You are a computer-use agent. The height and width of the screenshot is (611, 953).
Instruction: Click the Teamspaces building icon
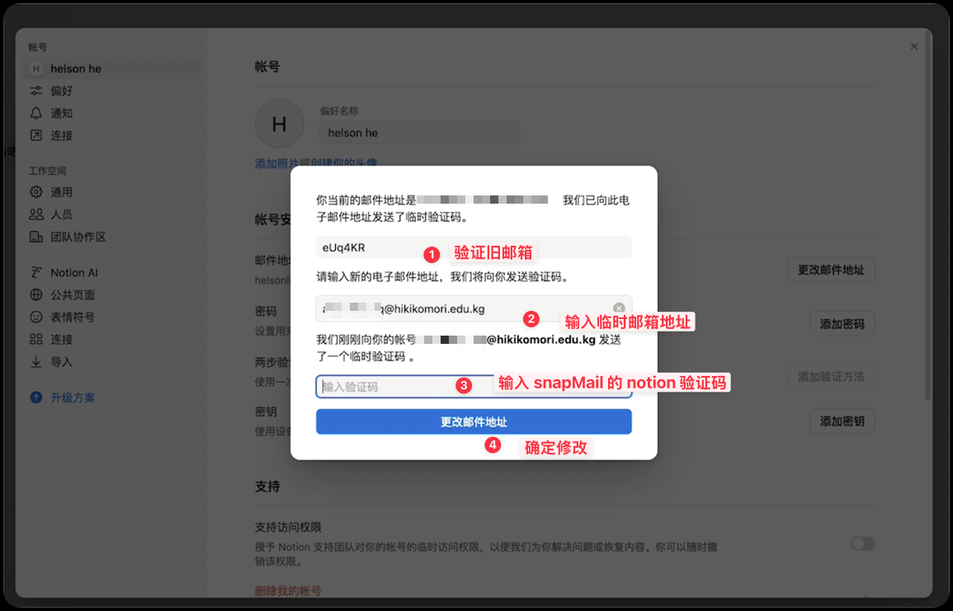tap(36, 237)
